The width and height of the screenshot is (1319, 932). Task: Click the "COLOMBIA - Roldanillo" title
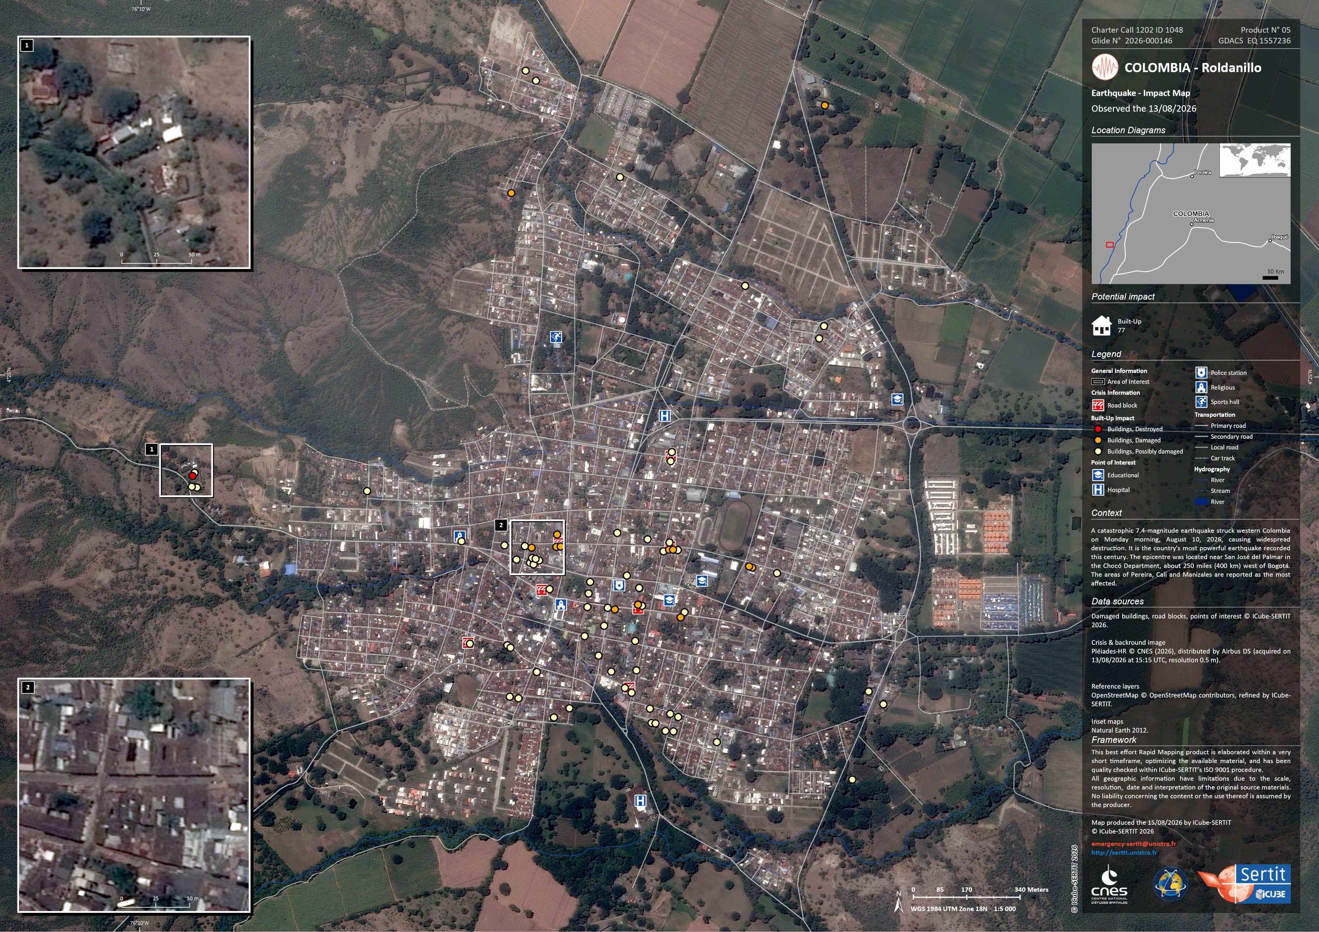coord(1193,68)
